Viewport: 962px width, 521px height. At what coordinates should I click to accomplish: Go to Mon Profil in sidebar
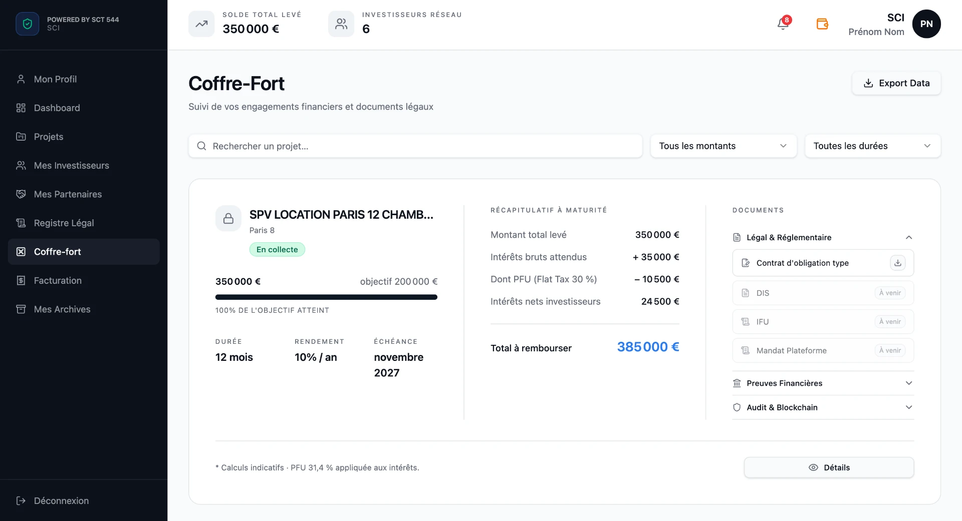tap(84, 79)
